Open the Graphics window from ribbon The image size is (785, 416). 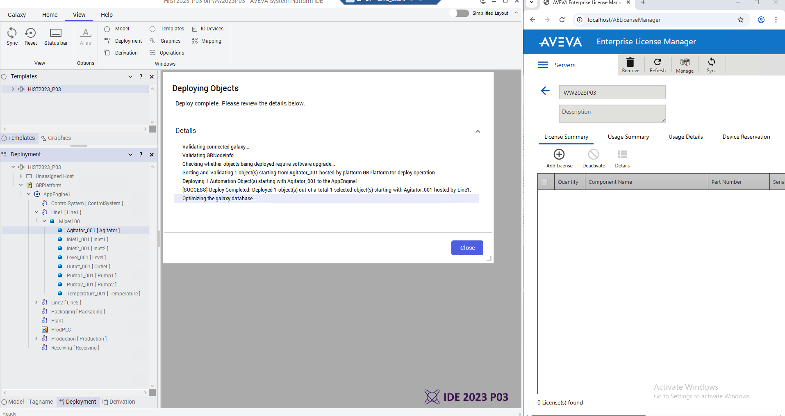click(x=165, y=41)
